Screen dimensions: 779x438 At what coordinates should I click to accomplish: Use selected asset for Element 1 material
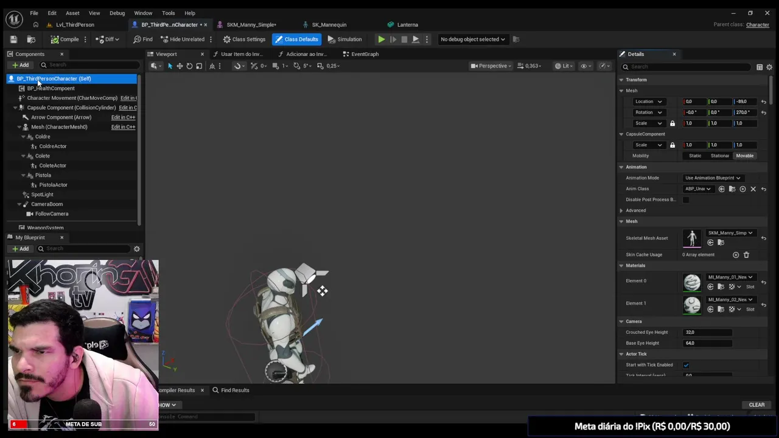tap(710, 309)
